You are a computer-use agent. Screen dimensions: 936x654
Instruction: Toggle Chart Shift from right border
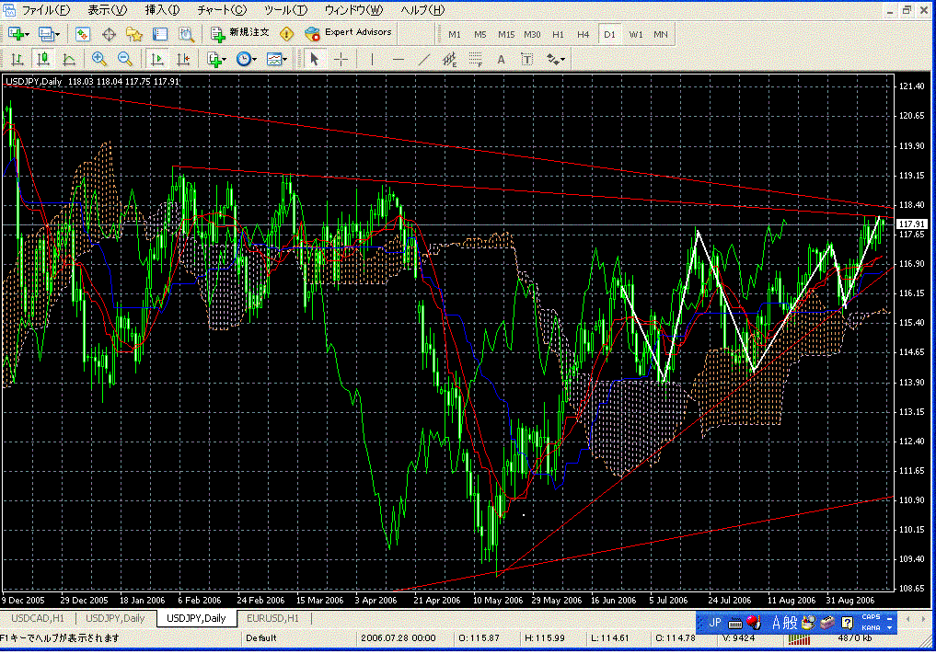click(182, 59)
